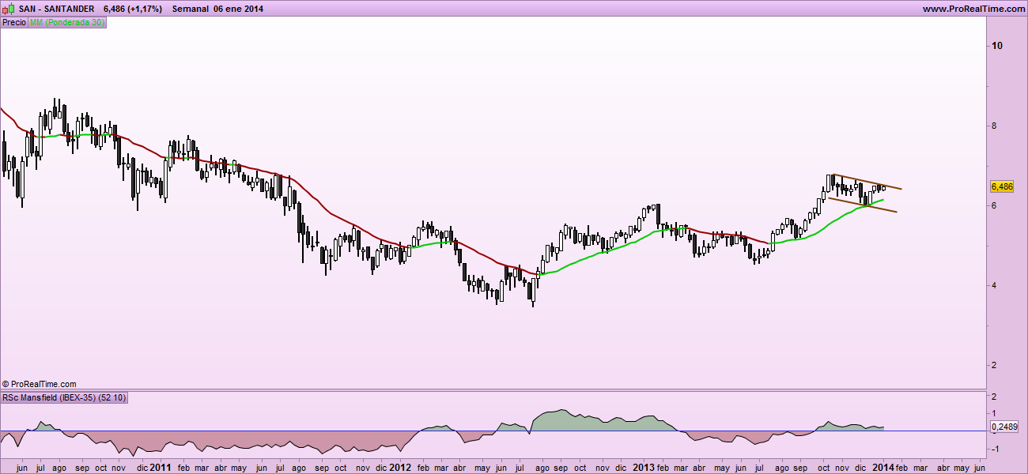Screen dimensions: 1028x474
Task: Click the price axis level 8
Action: pos(995,126)
